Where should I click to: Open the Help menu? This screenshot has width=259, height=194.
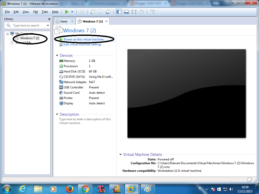point(55,12)
